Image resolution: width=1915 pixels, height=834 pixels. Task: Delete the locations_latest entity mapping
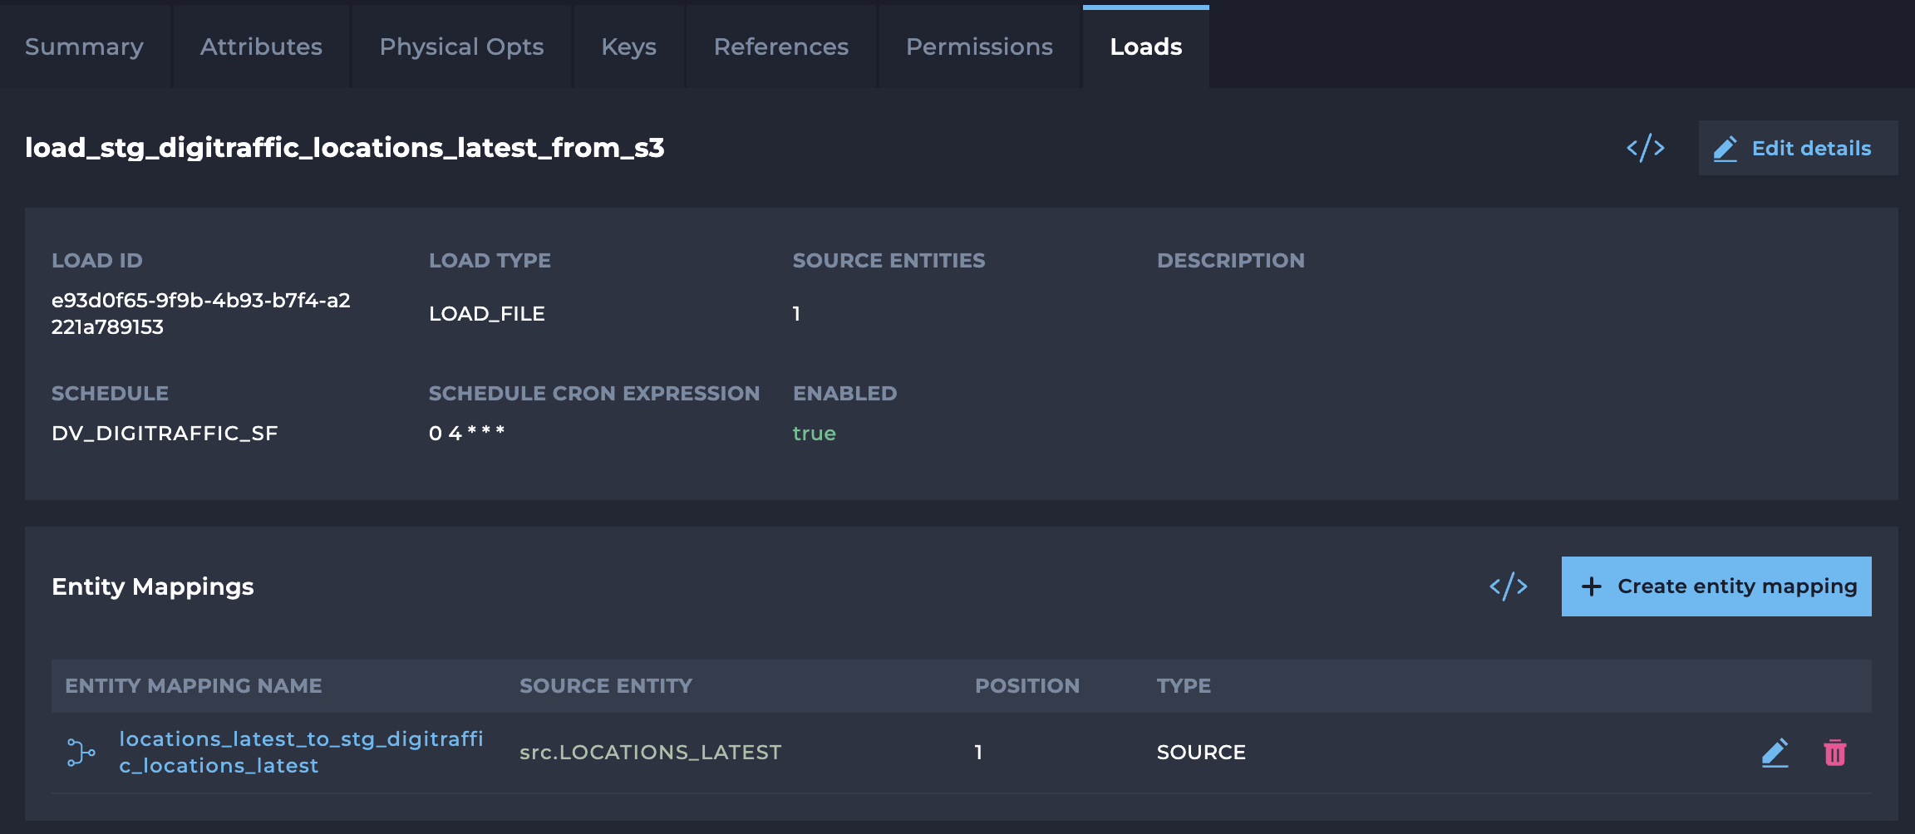(x=1834, y=753)
